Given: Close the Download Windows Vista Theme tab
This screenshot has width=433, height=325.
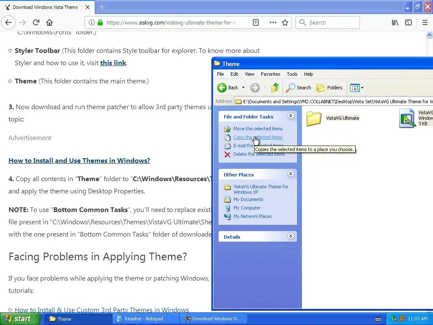Looking at the screenshot, I should point(88,7).
